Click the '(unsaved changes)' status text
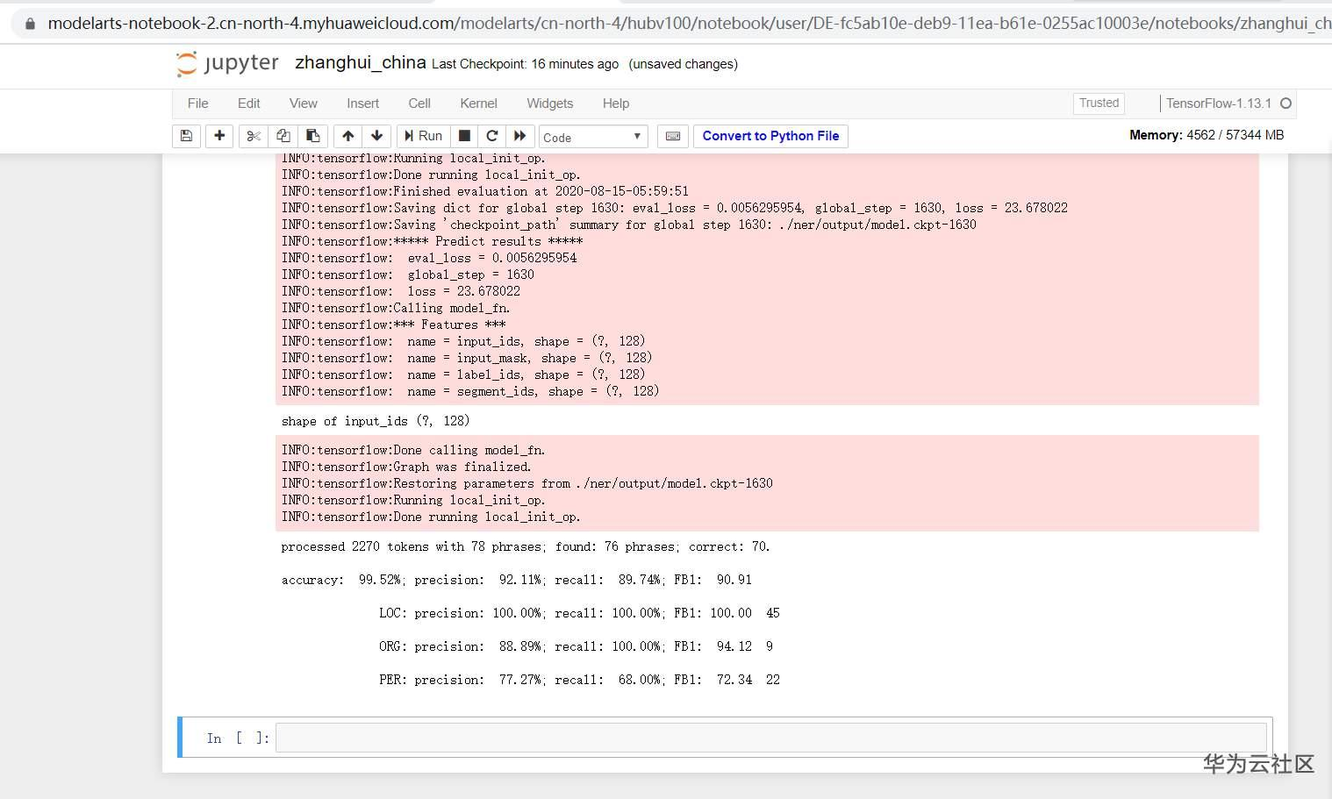 pos(684,64)
